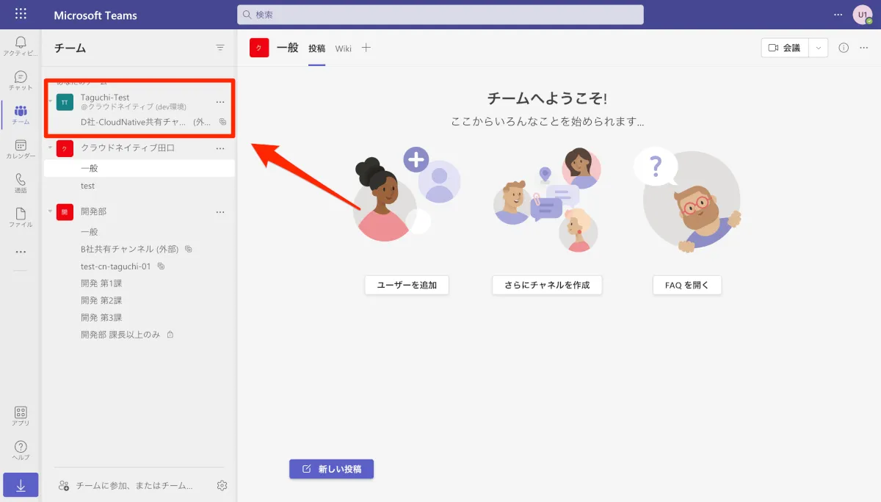Viewport: 881px width, 502px height.
Task: Add a tab with plus icon
Action: pyautogui.click(x=366, y=48)
